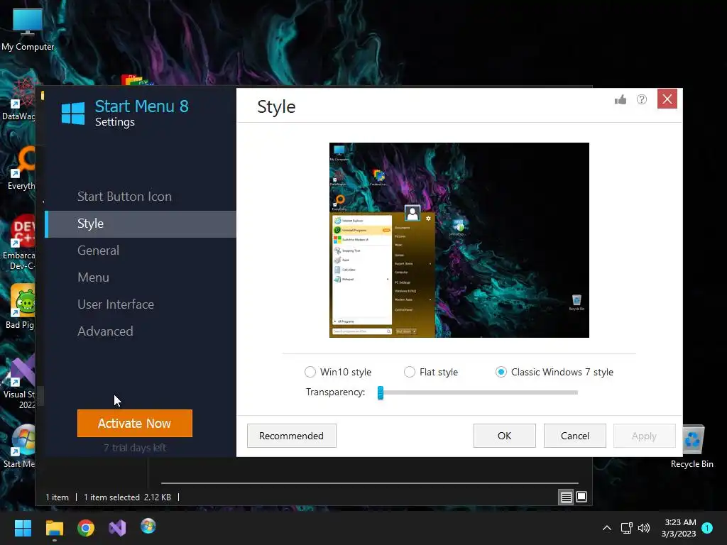Select the Everything search desktop shortcut
Screen dimensions: 727x545
click(x=21, y=167)
